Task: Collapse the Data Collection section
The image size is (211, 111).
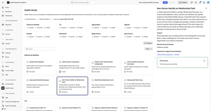Action: [3, 93]
